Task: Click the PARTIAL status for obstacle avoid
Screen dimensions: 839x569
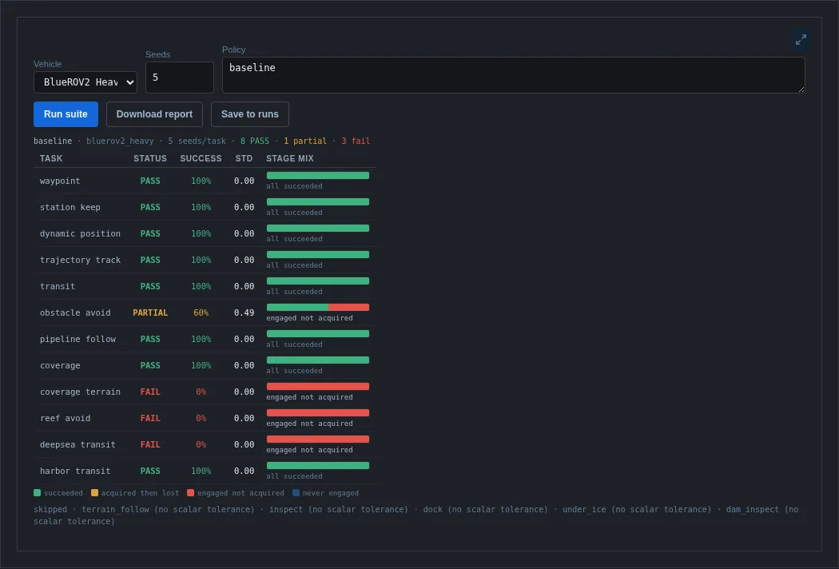Action: [150, 312]
